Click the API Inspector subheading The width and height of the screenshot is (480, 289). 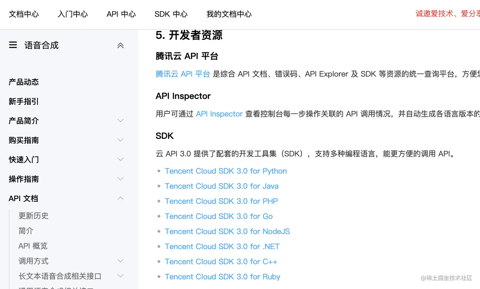point(183,96)
